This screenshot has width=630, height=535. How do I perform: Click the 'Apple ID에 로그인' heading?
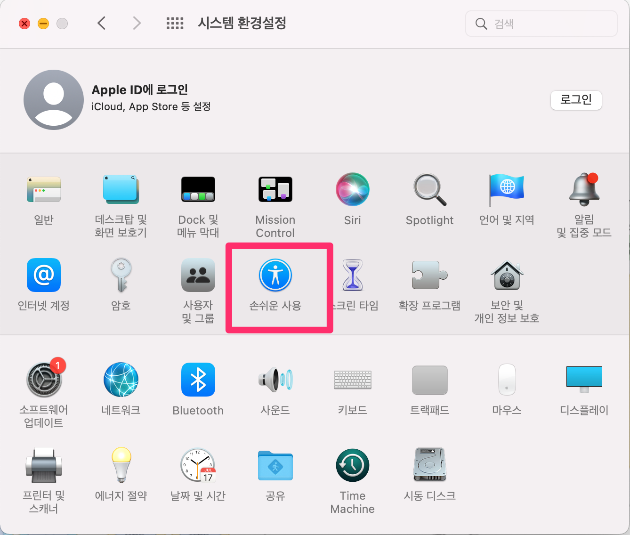coord(140,89)
